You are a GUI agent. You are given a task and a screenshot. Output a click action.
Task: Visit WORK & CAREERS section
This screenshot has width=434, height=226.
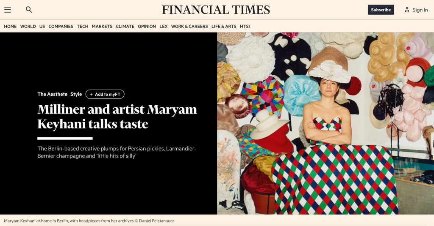[x=189, y=27]
